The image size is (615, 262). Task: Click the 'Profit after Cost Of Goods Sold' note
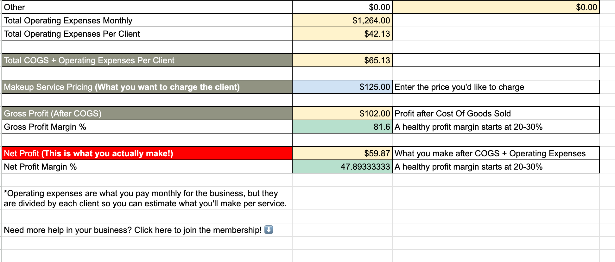453,114
